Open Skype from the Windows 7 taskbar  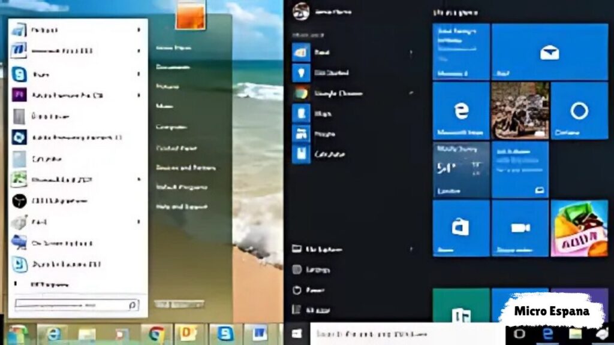[x=225, y=334]
